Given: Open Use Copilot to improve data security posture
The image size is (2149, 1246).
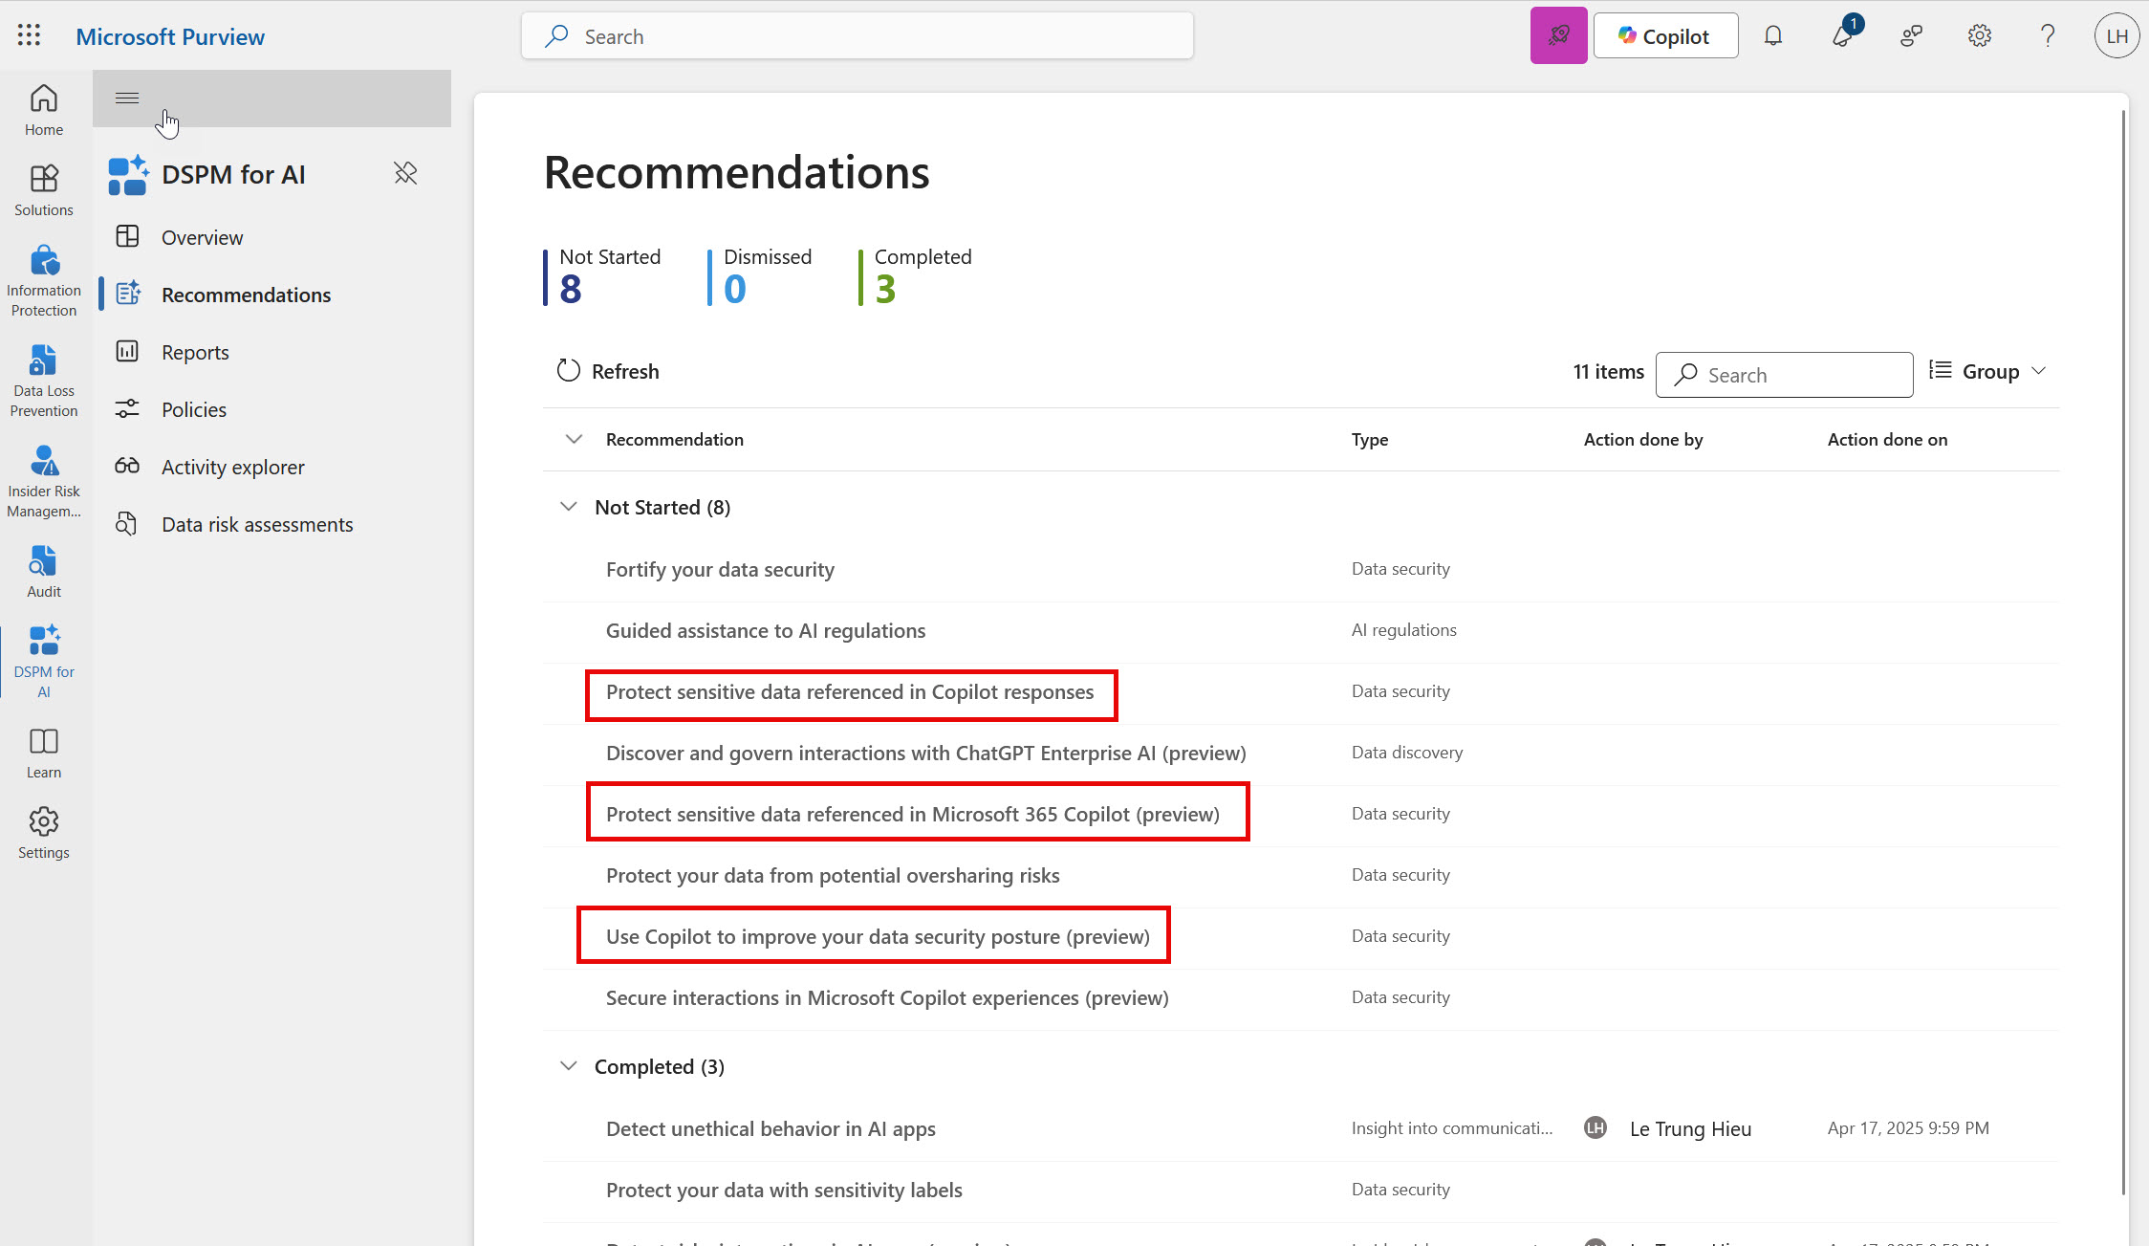Looking at the screenshot, I should click(x=878, y=936).
